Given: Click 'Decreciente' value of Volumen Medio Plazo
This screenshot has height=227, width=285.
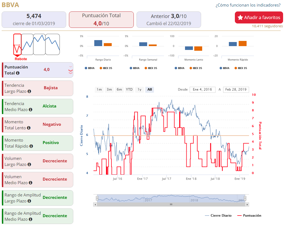Looking at the screenshot, I should point(55,179).
